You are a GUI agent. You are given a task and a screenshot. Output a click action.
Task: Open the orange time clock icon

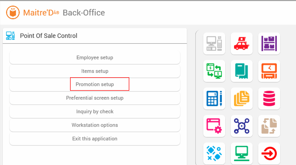(x=269, y=71)
